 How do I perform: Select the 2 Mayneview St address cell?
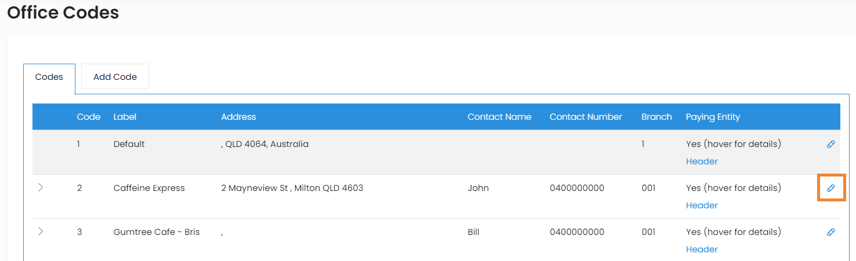coord(292,188)
